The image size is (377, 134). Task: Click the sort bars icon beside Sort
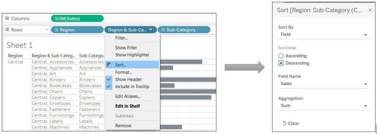click(109, 65)
